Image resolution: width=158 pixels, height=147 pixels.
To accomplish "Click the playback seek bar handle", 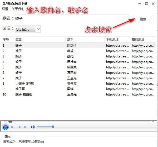I will tap(10, 122).
